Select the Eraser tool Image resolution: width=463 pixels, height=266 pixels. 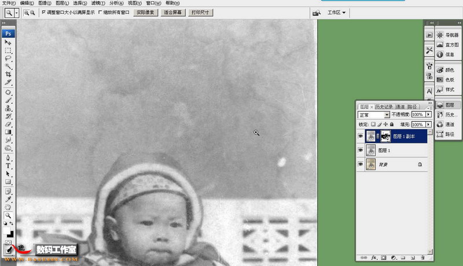(x=8, y=124)
